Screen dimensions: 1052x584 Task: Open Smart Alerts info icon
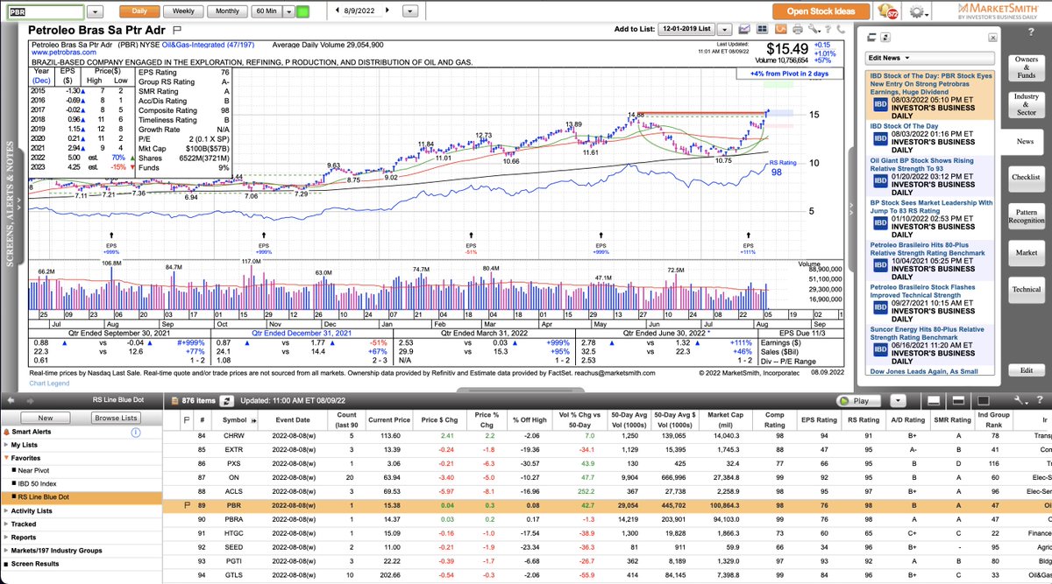coord(137,432)
